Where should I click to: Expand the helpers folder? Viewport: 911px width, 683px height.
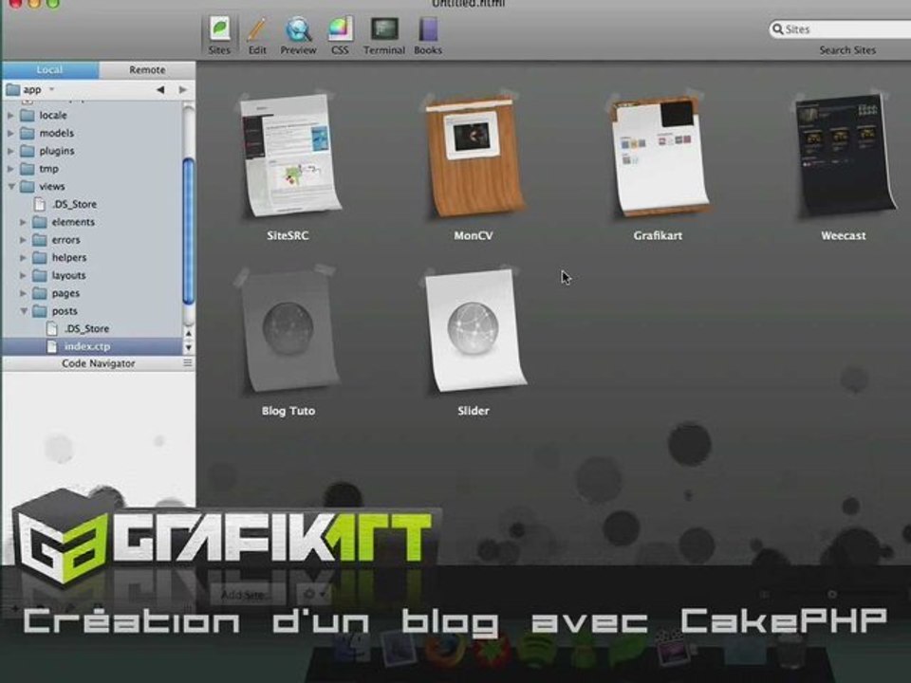[x=23, y=258]
